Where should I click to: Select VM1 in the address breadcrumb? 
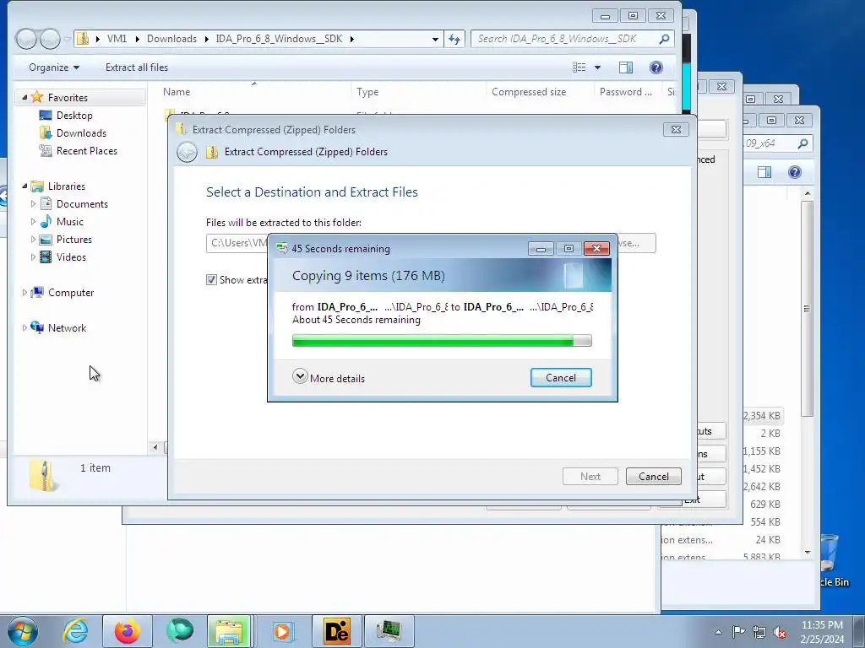117,39
